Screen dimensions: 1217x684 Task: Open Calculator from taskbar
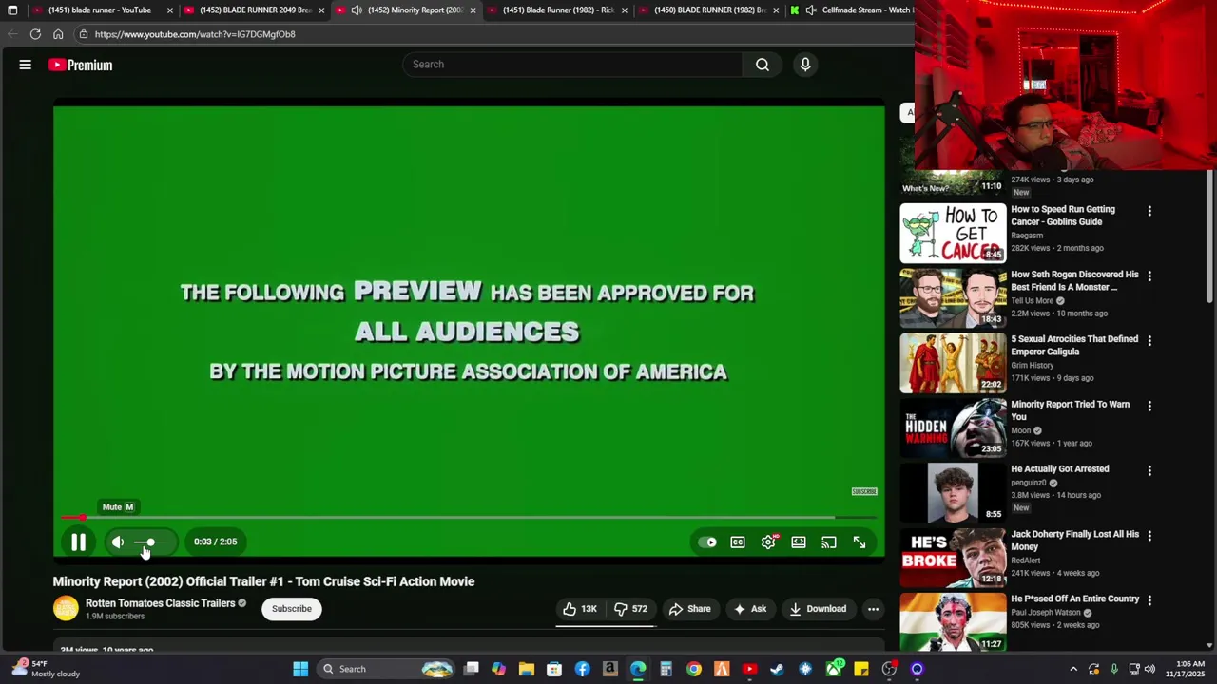coord(666,669)
